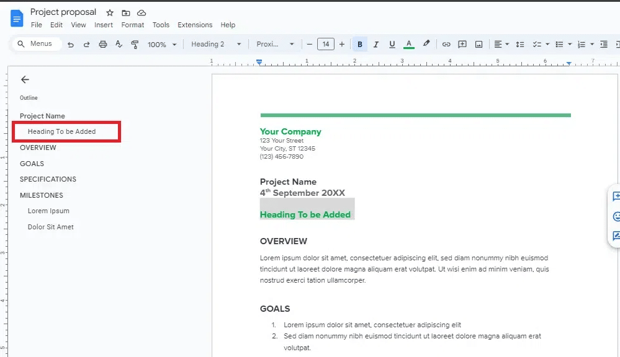
Task: Apply bulleted list
Action: (559, 44)
